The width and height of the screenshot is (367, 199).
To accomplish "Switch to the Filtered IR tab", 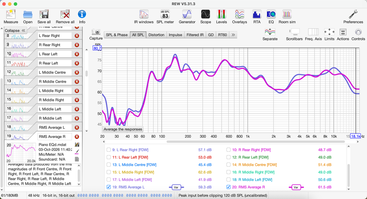I will click(195, 35).
